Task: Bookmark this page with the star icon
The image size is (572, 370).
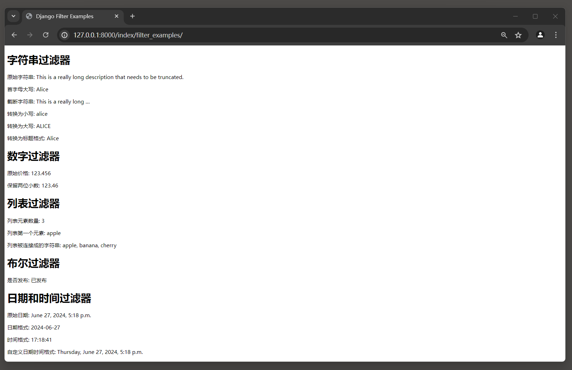Action: tap(518, 35)
